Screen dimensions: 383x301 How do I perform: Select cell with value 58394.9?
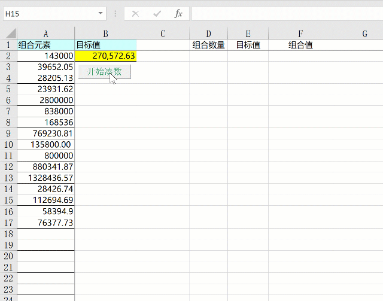pos(45,211)
